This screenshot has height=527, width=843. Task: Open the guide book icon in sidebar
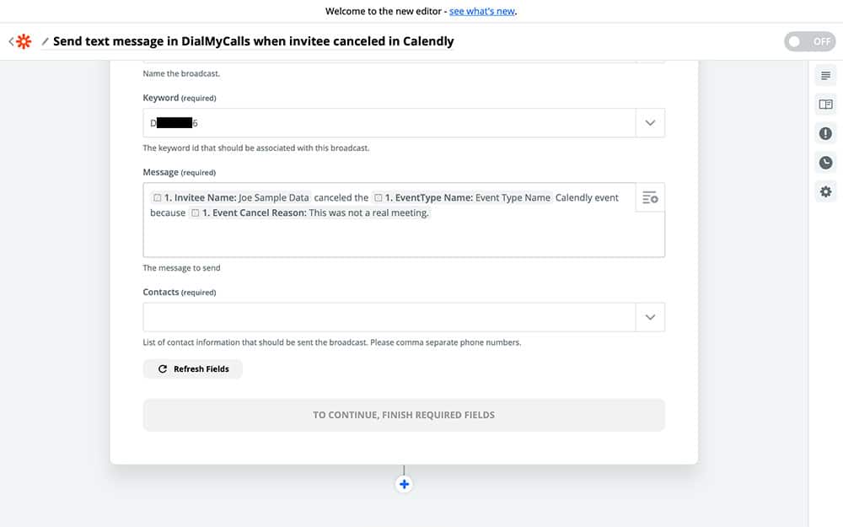click(x=825, y=105)
